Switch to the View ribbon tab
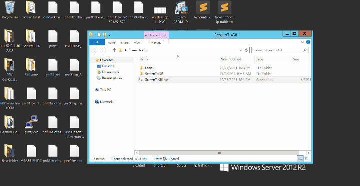360x186 pixels. click(x=137, y=43)
